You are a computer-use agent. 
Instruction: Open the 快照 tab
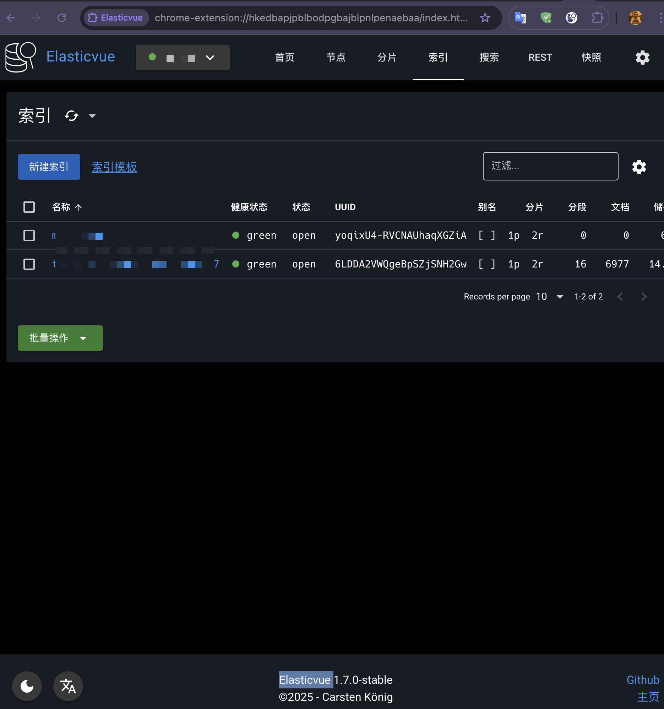[591, 58]
